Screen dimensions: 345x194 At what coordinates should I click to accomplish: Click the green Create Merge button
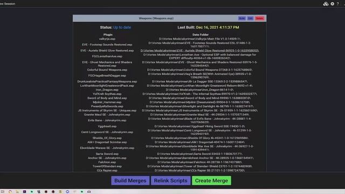coord(211,181)
